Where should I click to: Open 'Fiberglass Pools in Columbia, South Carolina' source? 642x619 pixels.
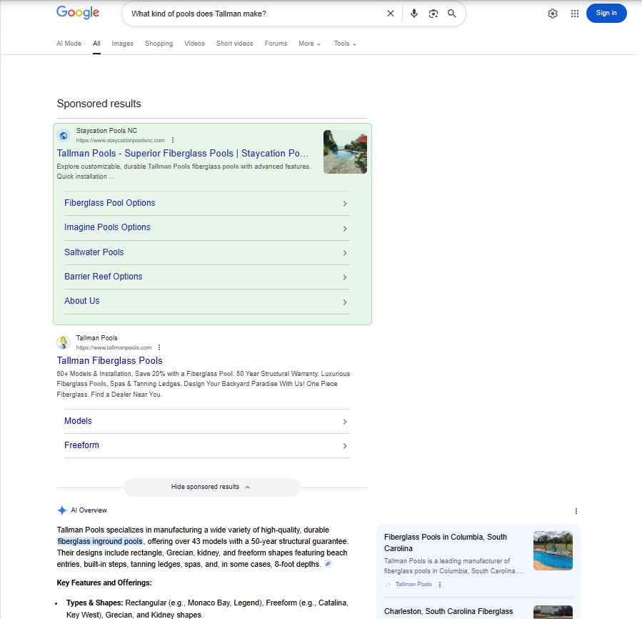(446, 543)
